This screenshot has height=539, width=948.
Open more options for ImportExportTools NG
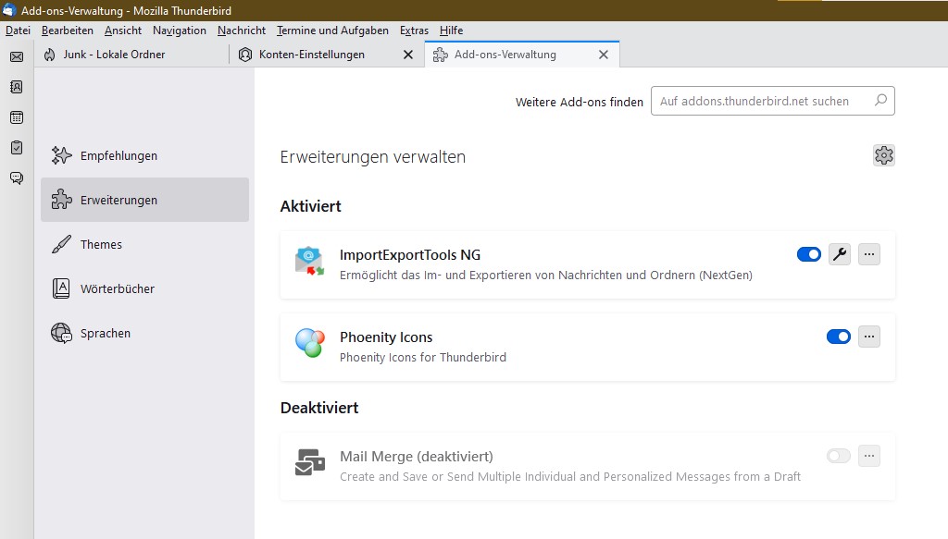click(x=868, y=254)
